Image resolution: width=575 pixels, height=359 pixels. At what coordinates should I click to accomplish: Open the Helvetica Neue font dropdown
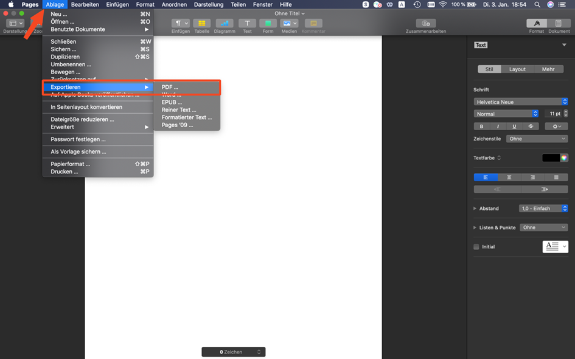521,102
